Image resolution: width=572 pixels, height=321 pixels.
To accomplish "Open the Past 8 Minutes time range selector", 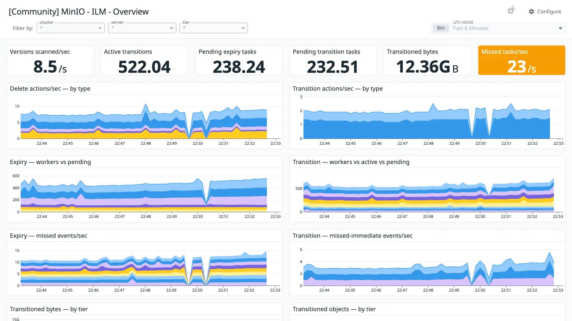I will [498, 28].
